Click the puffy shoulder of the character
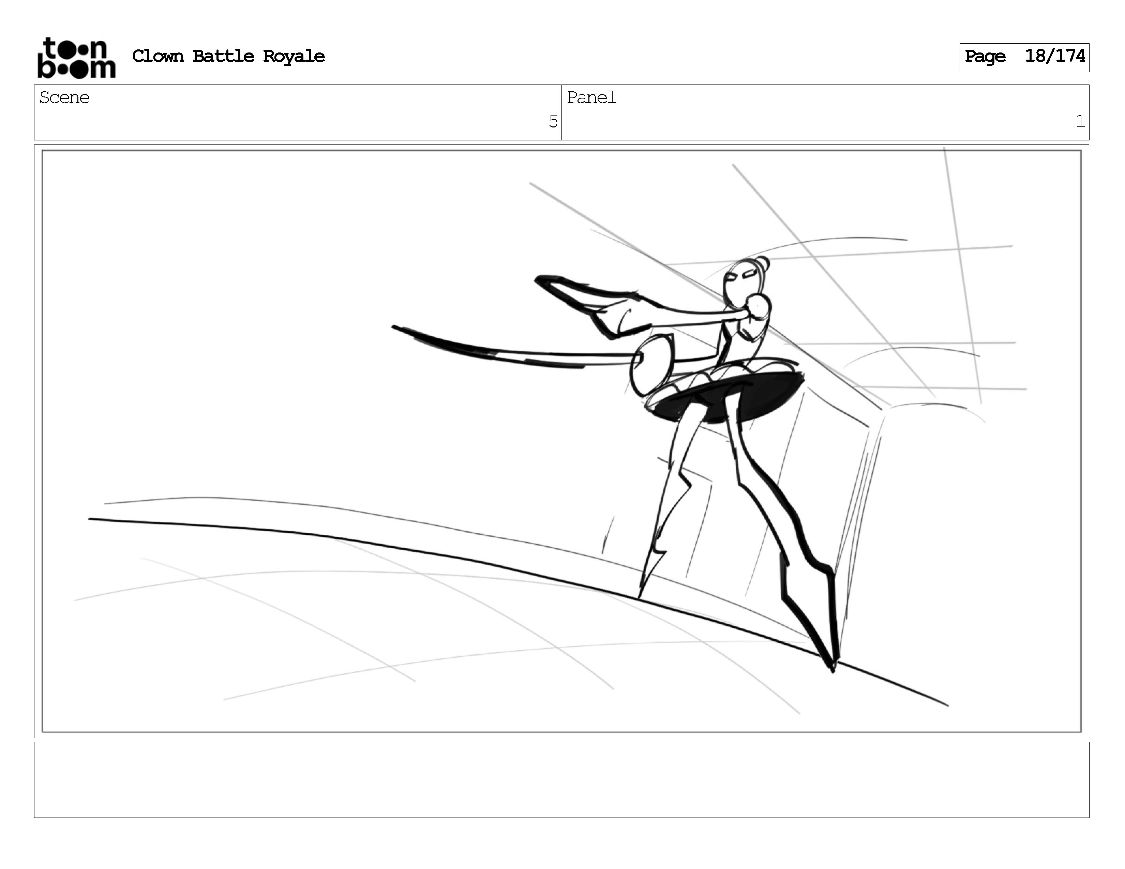 [x=758, y=307]
